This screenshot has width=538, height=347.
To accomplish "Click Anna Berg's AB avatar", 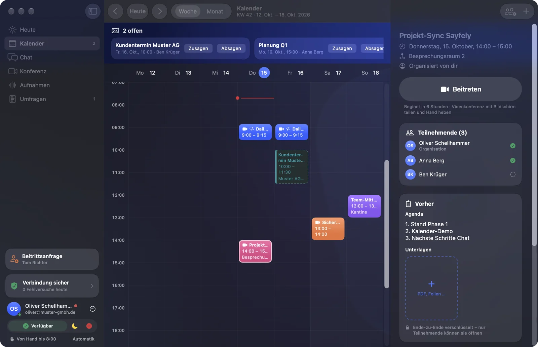I will click(x=410, y=160).
